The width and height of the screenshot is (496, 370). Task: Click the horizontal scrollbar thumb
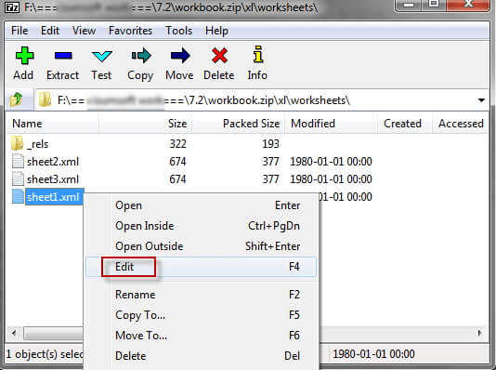coord(54,333)
